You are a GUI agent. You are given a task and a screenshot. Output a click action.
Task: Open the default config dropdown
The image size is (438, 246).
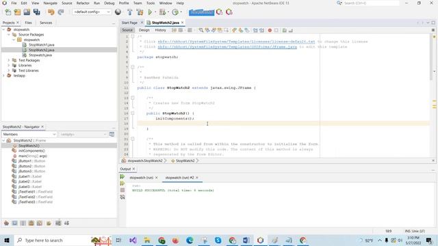[x=92, y=12]
